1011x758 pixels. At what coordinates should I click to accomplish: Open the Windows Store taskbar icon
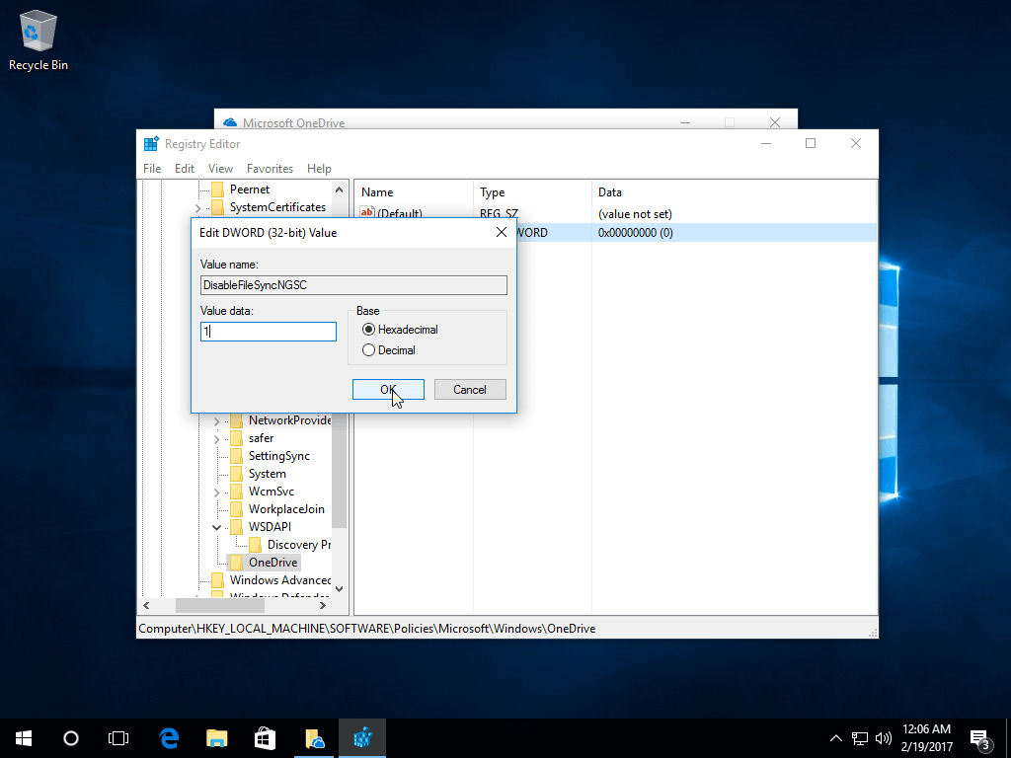tap(265, 737)
